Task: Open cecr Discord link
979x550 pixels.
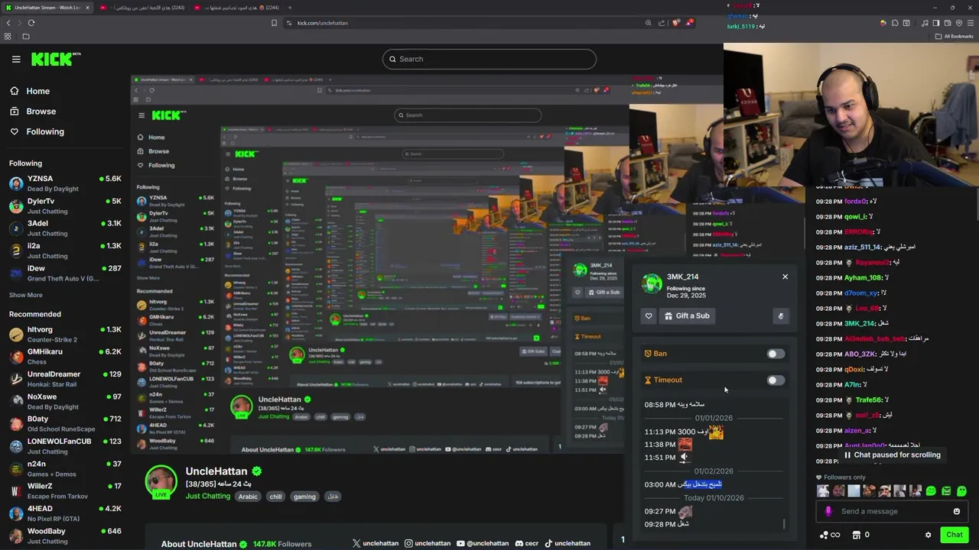Action: [526, 543]
